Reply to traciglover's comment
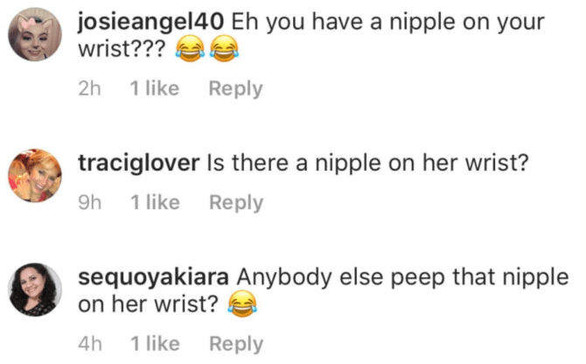Image resolution: width=586 pixels, height=364 pixels. 236,203
